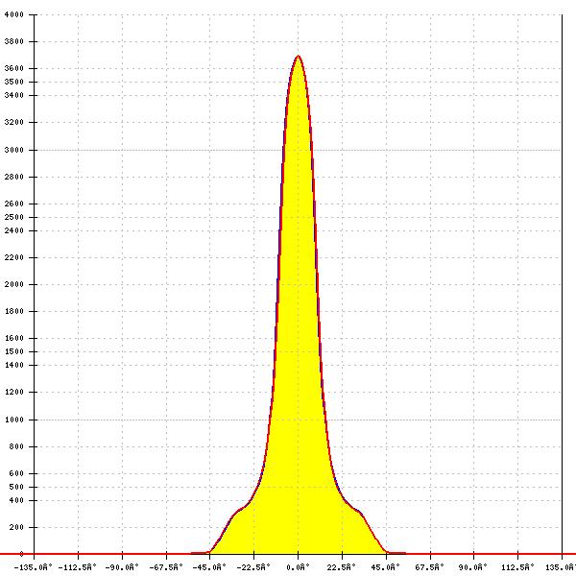Image resolution: width=576 pixels, height=576 pixels.
Task: Click the -67.5° x-axis label
Action: (x=166, y=567)
